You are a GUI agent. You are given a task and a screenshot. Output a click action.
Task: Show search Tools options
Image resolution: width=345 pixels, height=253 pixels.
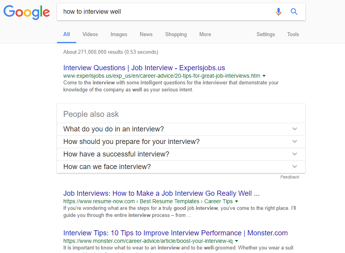[293, 35]
